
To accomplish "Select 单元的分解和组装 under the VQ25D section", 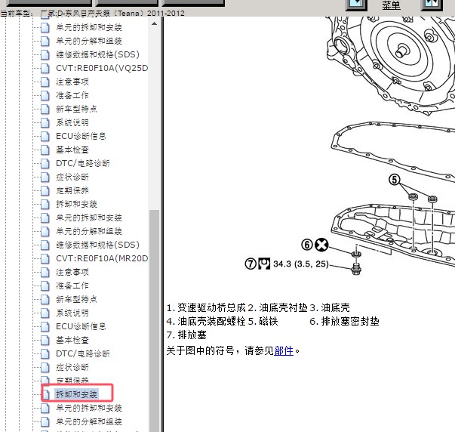I will tap(89, 231).
